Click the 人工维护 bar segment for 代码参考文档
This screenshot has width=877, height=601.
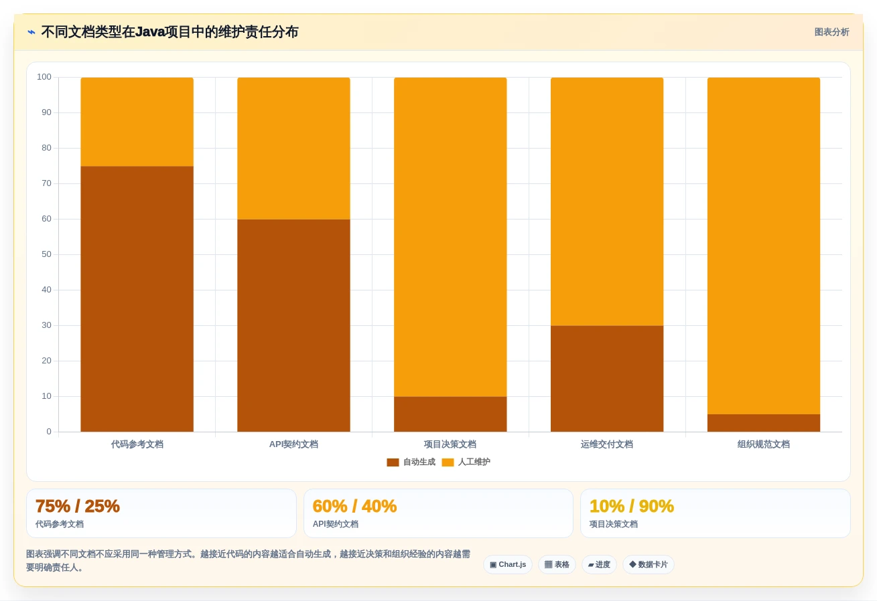(137, 122)
